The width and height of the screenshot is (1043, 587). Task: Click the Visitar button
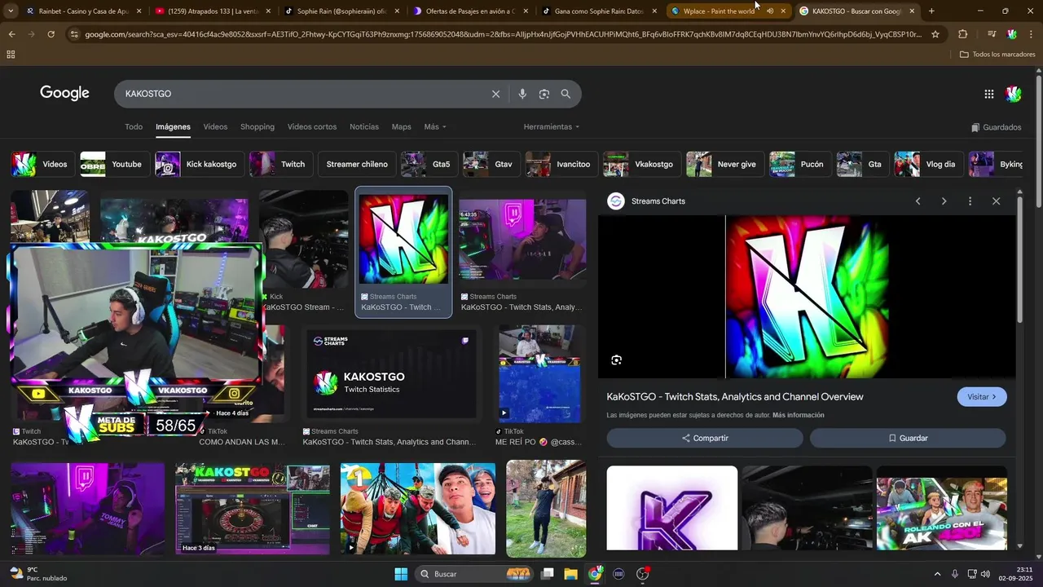(x=982, y=397)
